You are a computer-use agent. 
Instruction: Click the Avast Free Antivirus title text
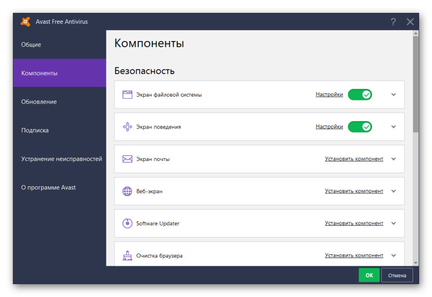click(62, 22)
